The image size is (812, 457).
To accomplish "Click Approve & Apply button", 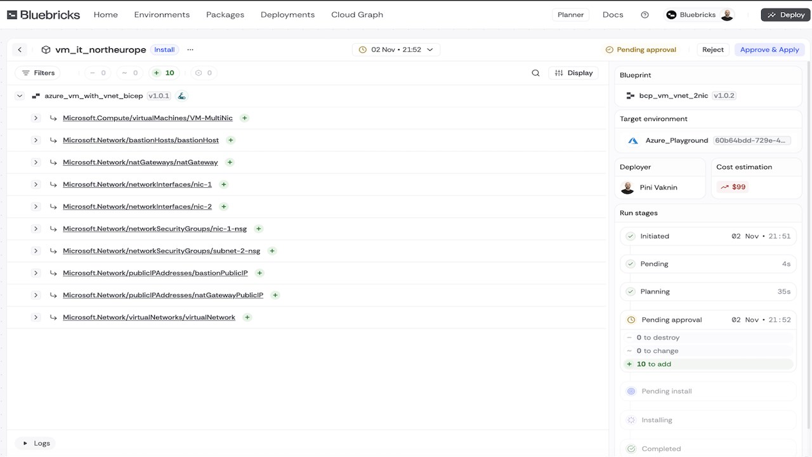I will [769, 50].
